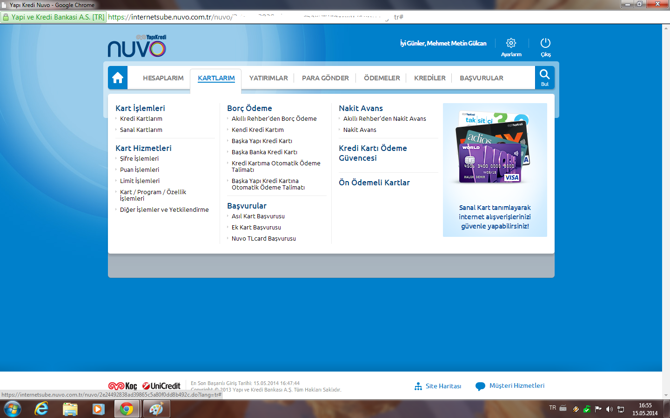
Task: Click the TR language indicator in tray
Action: [552, 408]
